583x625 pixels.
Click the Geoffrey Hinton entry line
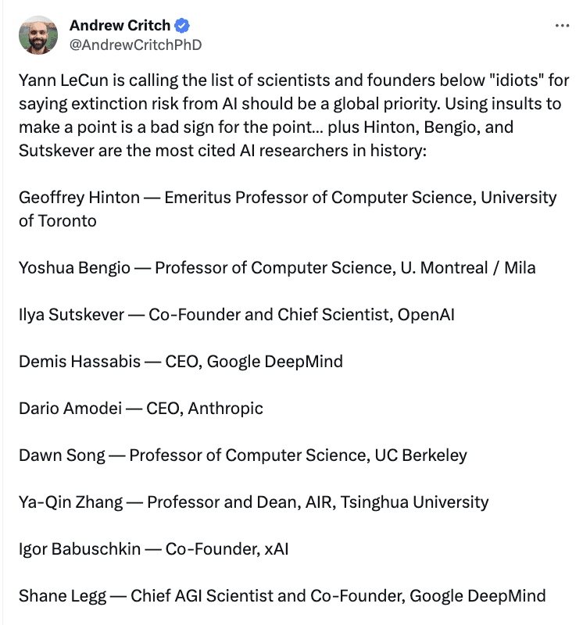[x=288, y=209]
